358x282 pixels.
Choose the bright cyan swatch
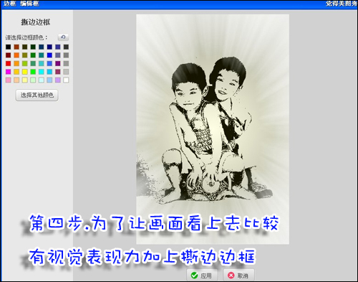pos(42,72)
